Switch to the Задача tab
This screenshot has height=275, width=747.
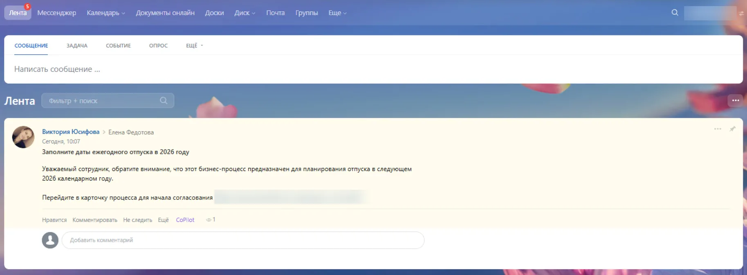tap(77, 46)
